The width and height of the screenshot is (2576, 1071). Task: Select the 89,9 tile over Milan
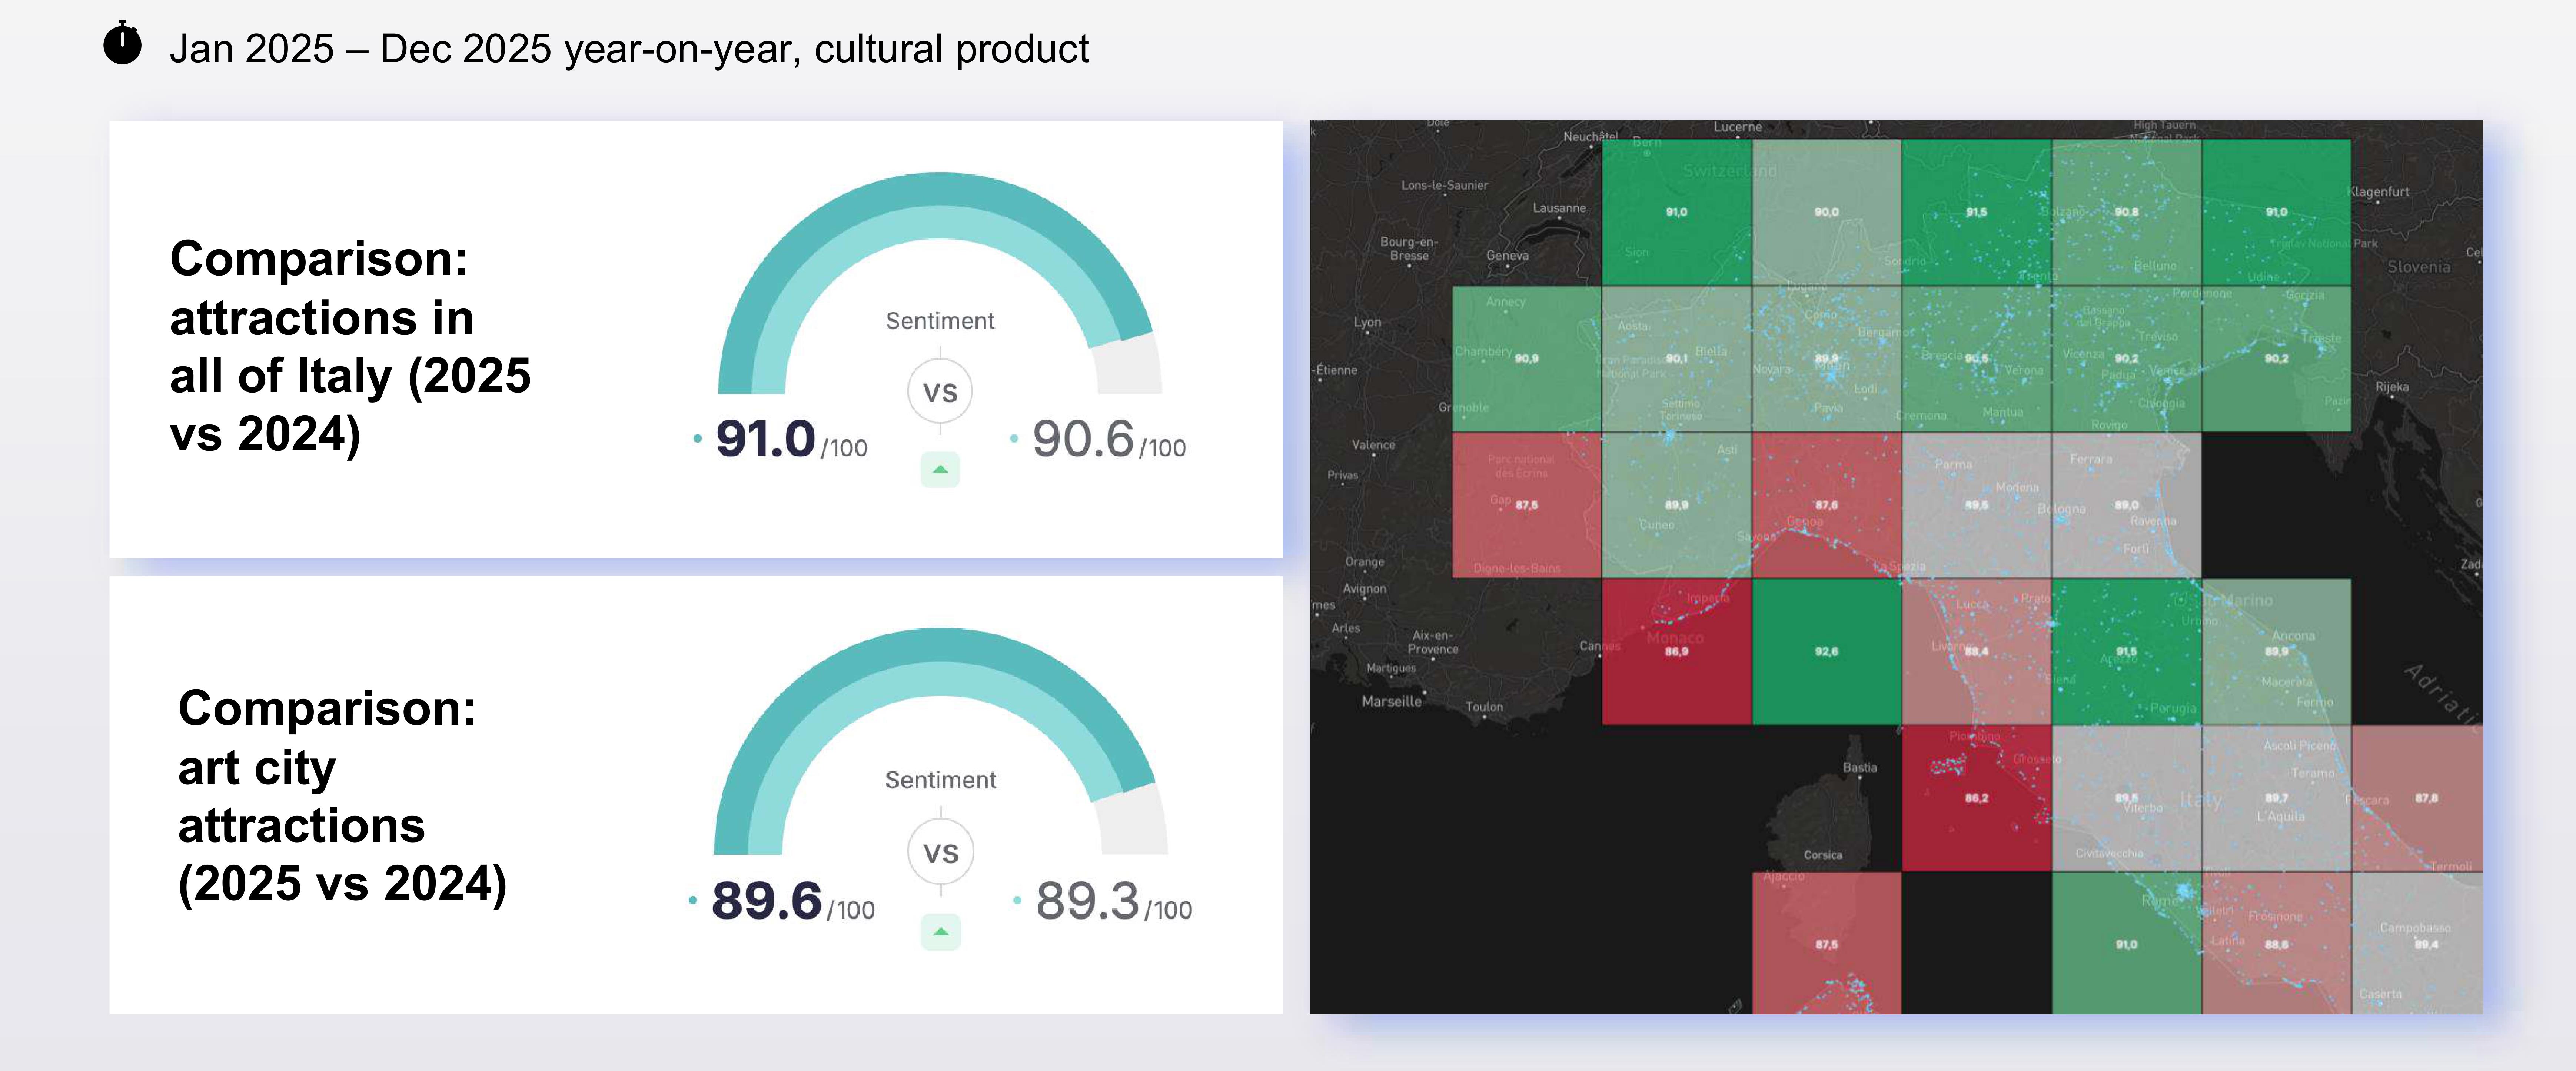tap(1827, 359)
